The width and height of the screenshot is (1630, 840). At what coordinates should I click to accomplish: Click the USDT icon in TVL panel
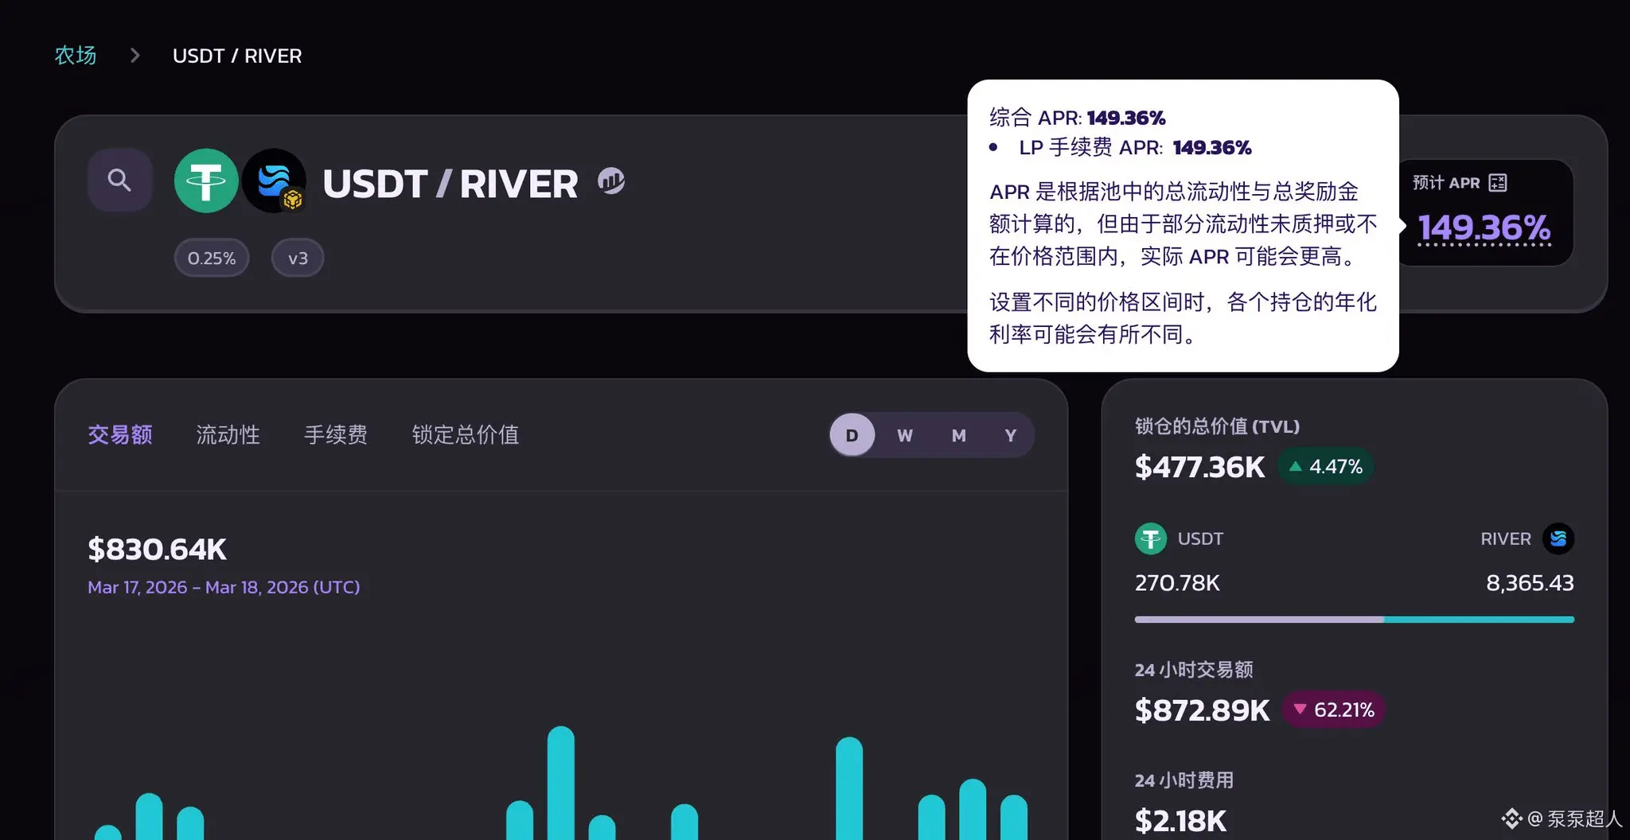coord(1150,539)
